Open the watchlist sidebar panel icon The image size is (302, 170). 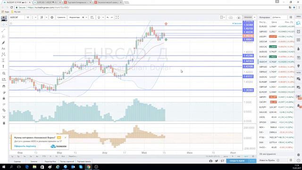[x=298, y=23]
